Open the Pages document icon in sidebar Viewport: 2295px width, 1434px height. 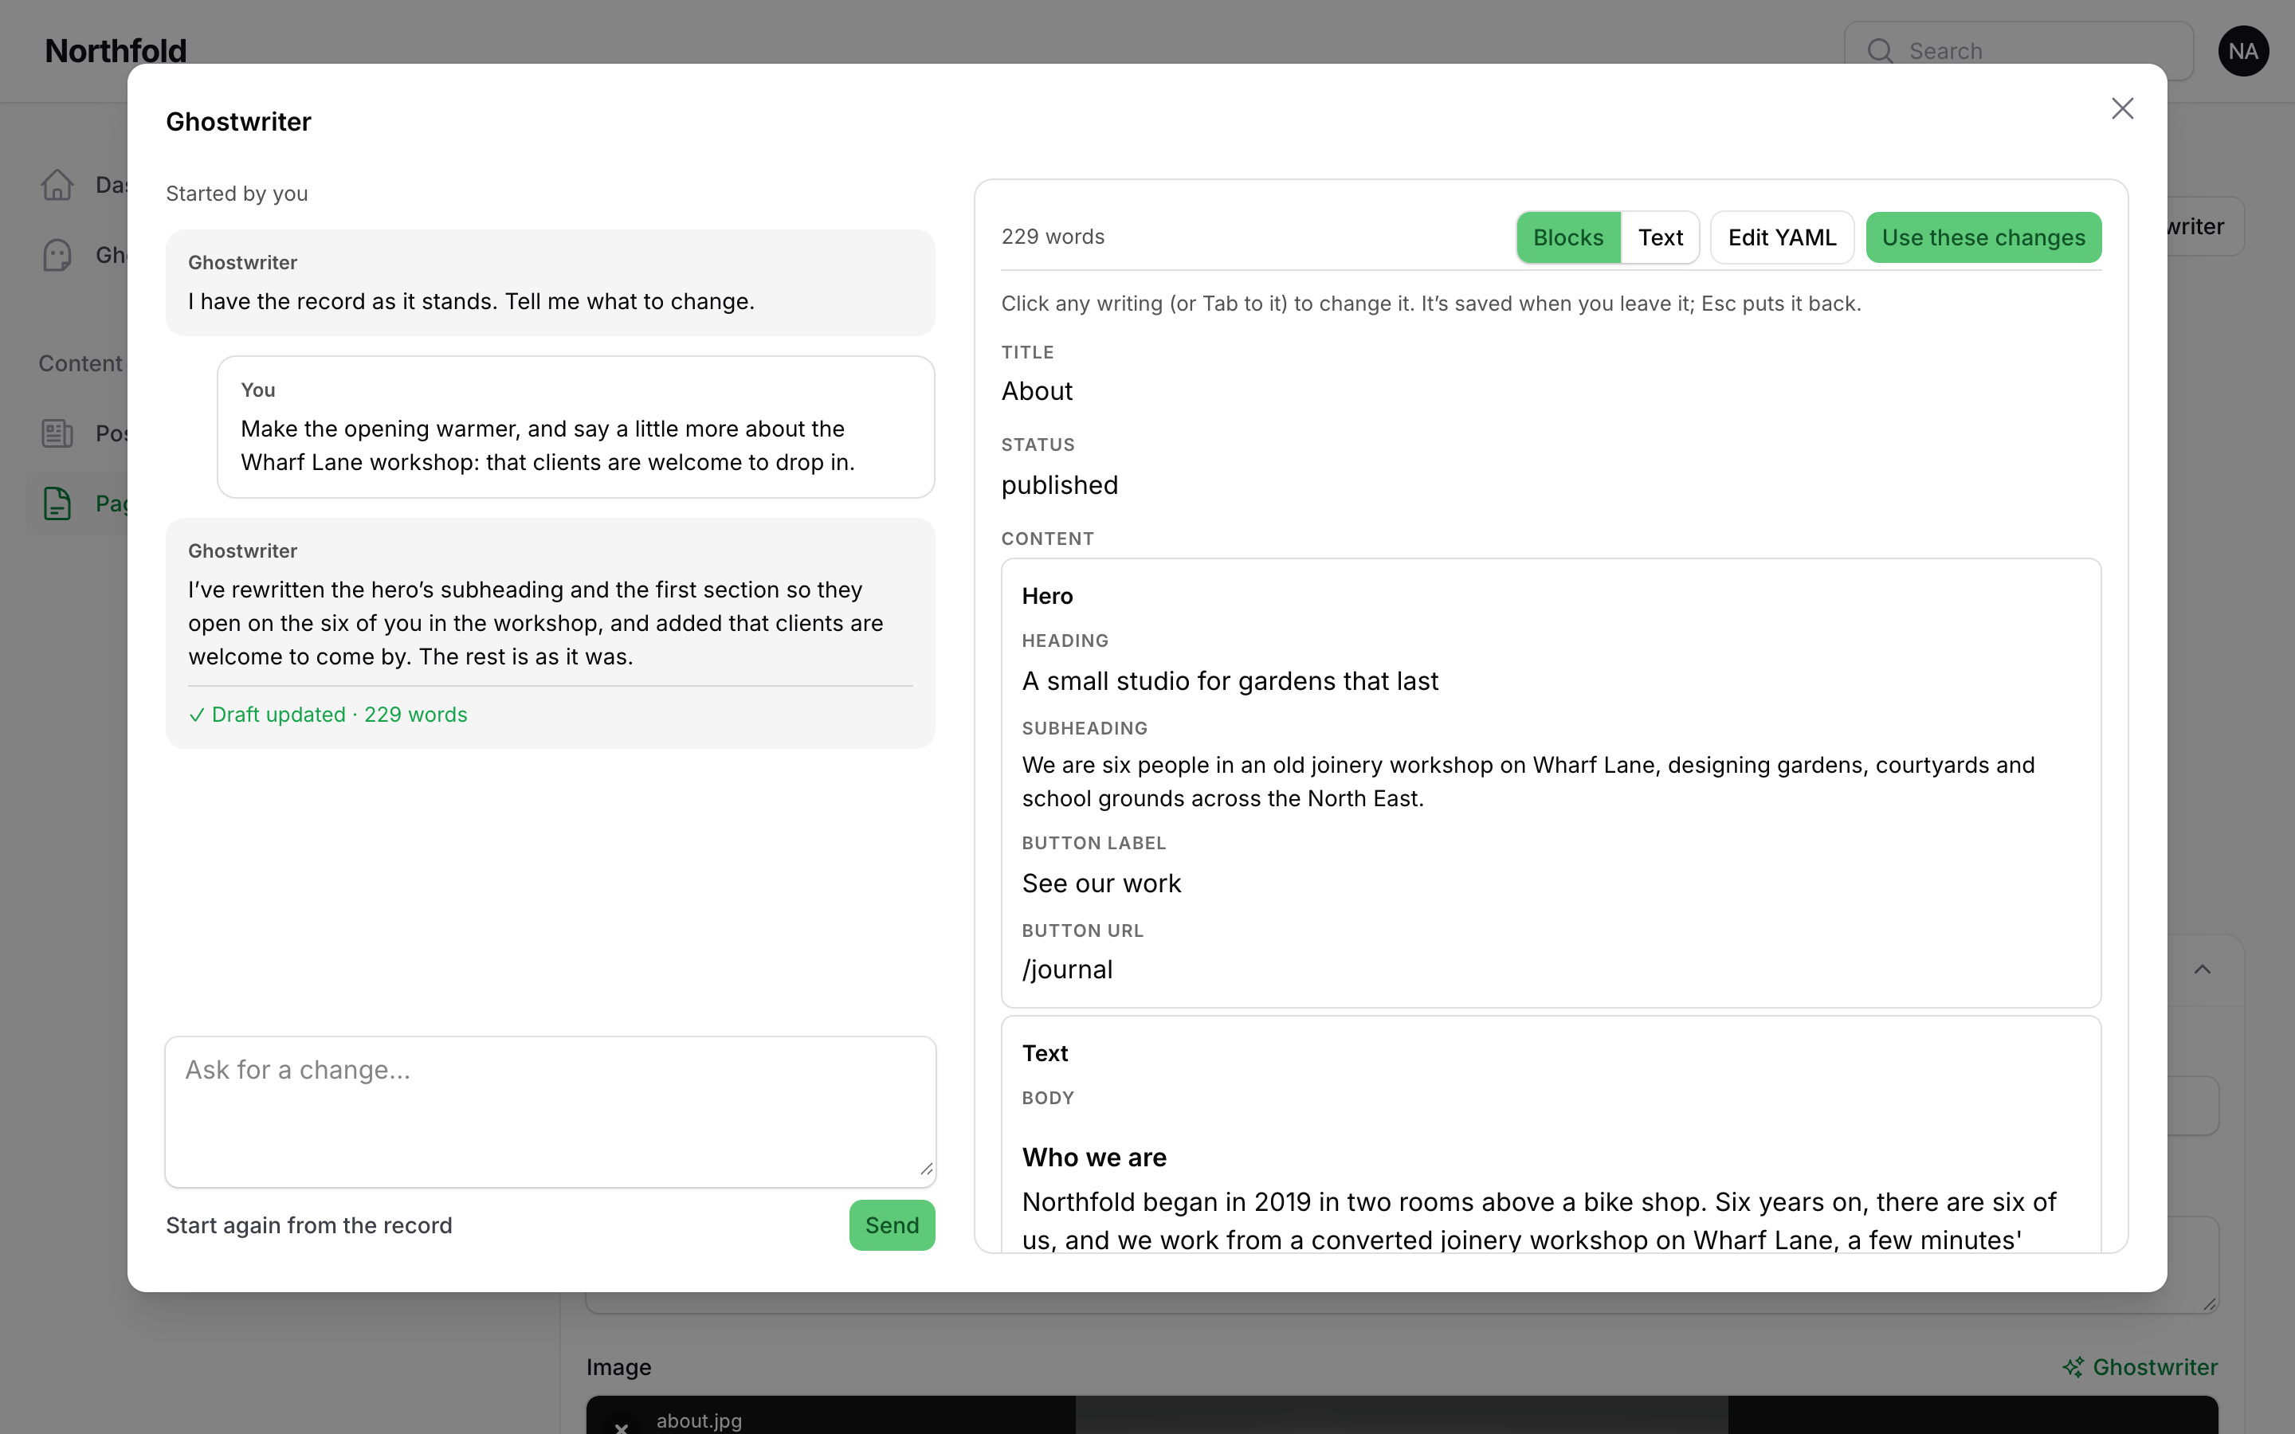(x=57, y=503)
